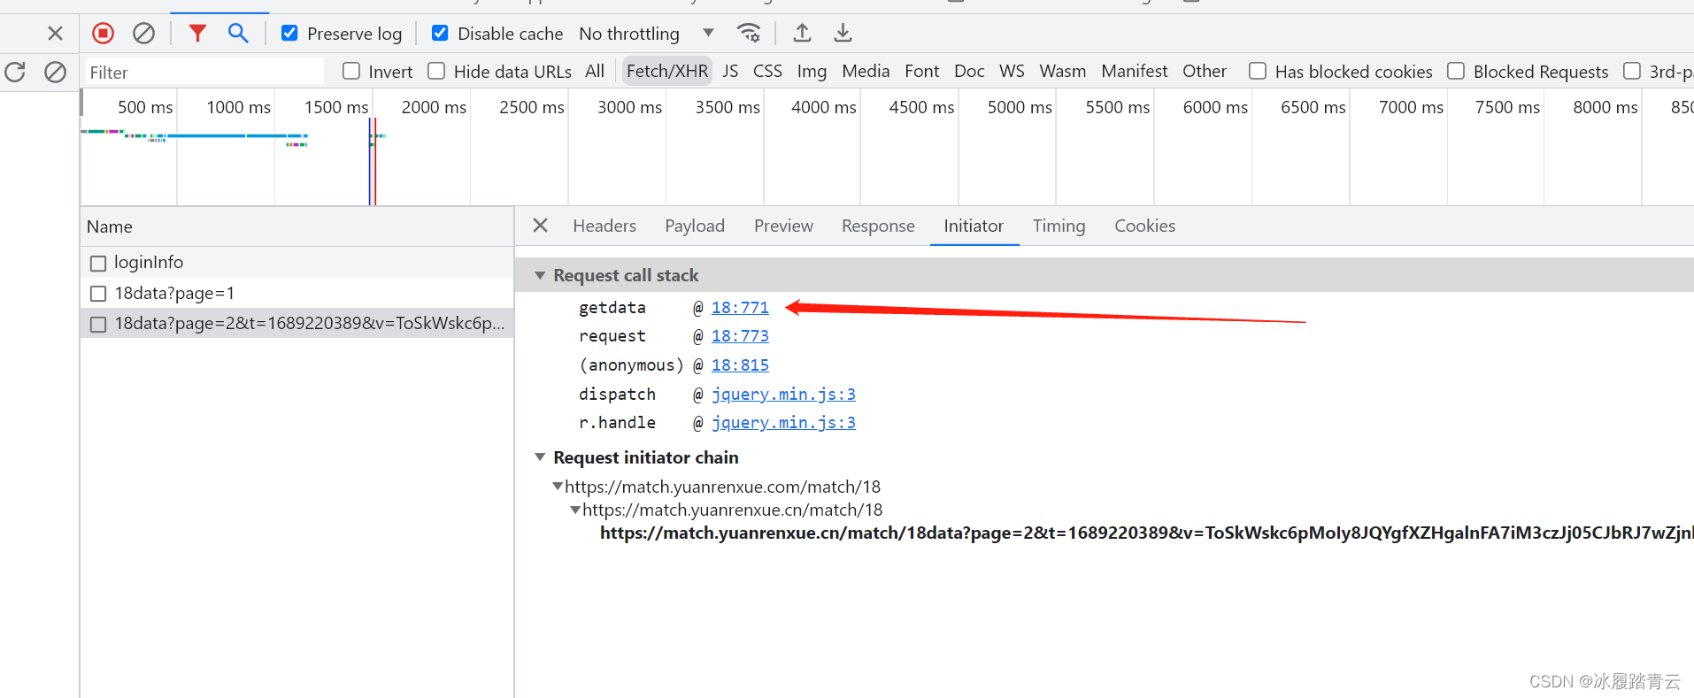
Task: Open the Preview tab
Action: (783, 226)
